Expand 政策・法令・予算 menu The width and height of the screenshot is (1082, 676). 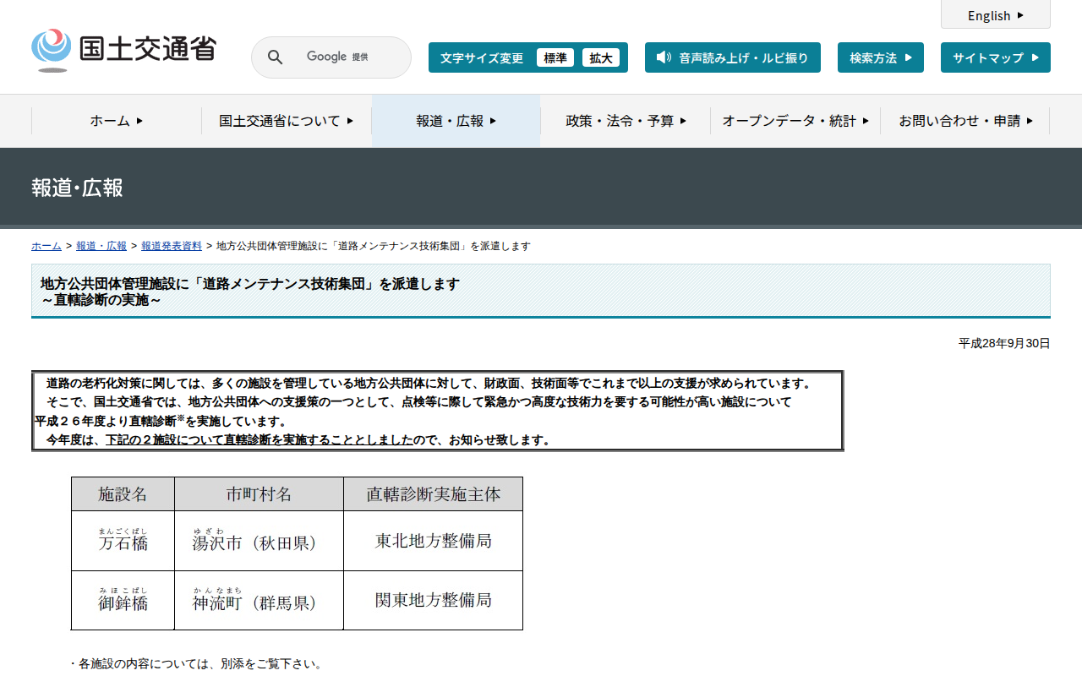626,121
